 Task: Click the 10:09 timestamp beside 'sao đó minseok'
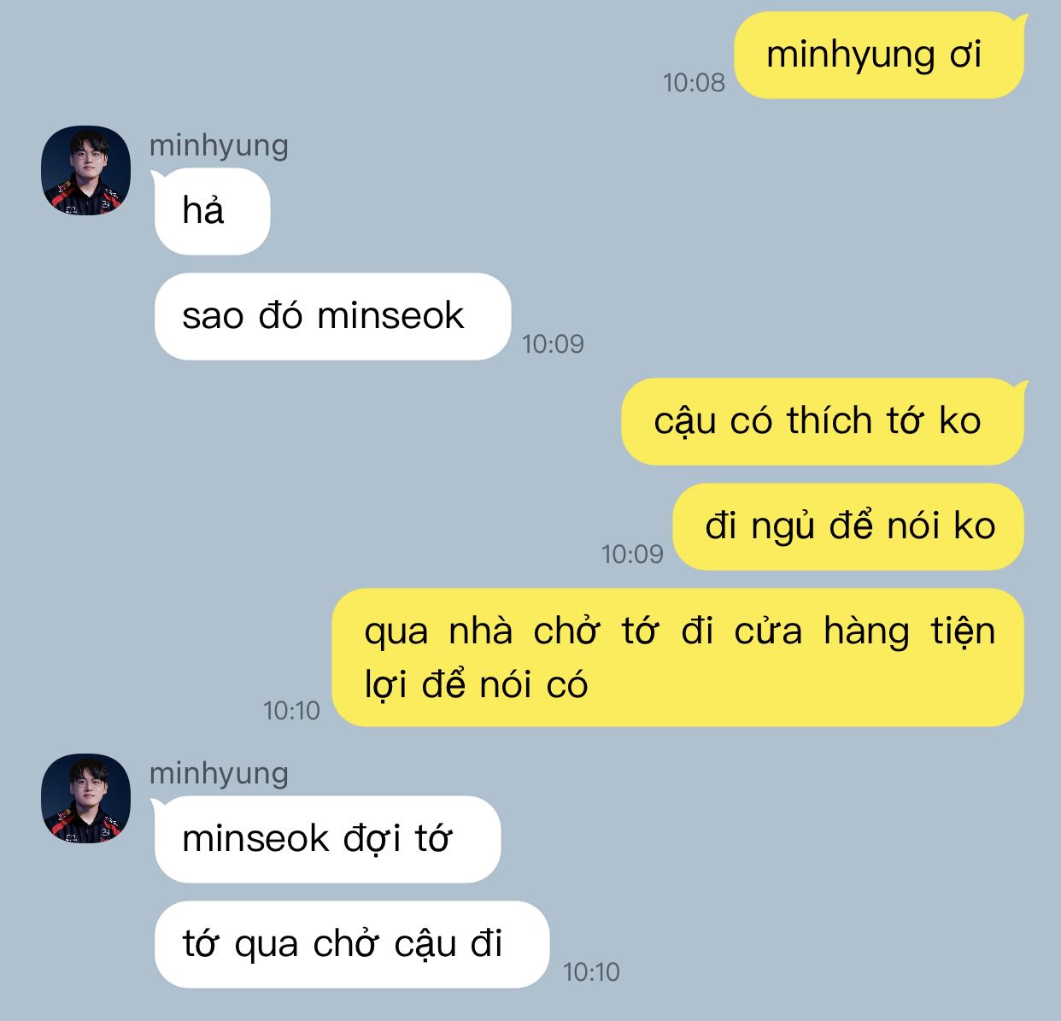pos(553,344)
